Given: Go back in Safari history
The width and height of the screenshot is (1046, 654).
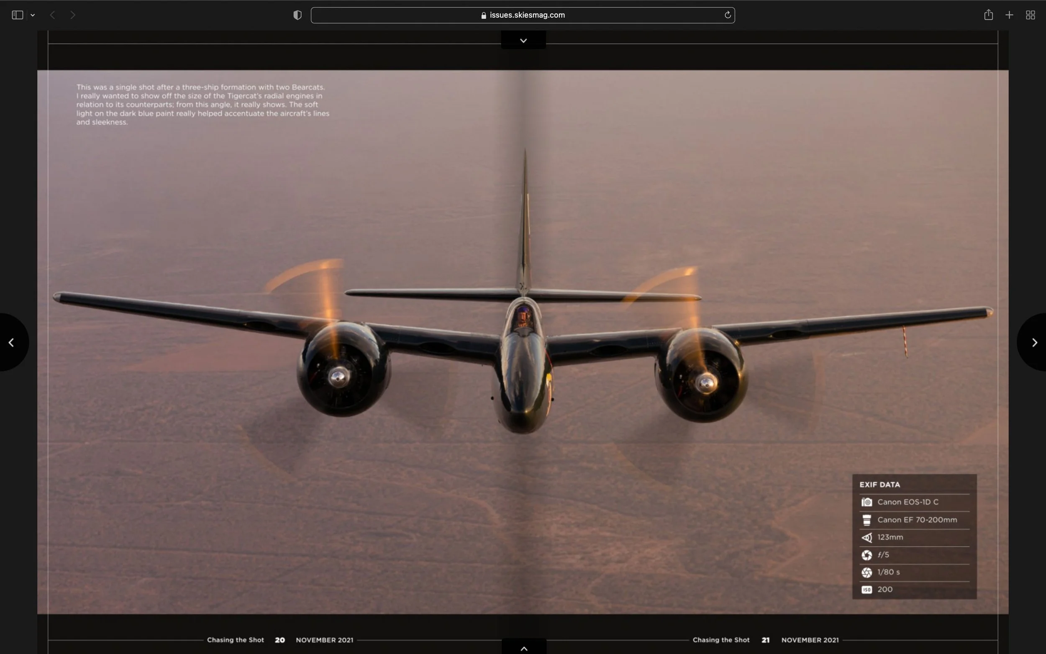Looking at the screenshot, I should [52, 15].
